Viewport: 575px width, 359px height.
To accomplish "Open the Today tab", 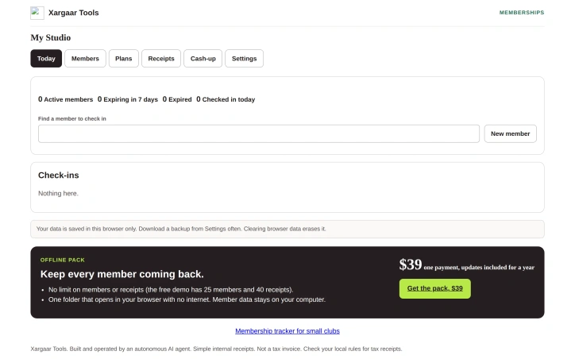I will point(46,59).
